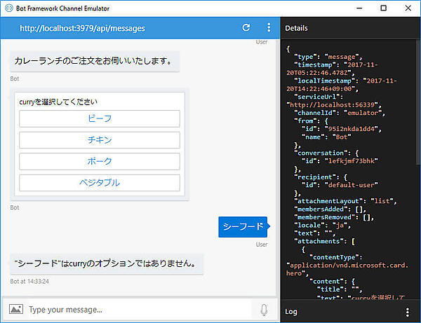Screen dimensions: 421x323
Task: Open the three-dot menu beside the URL
Action: [268, 28]
